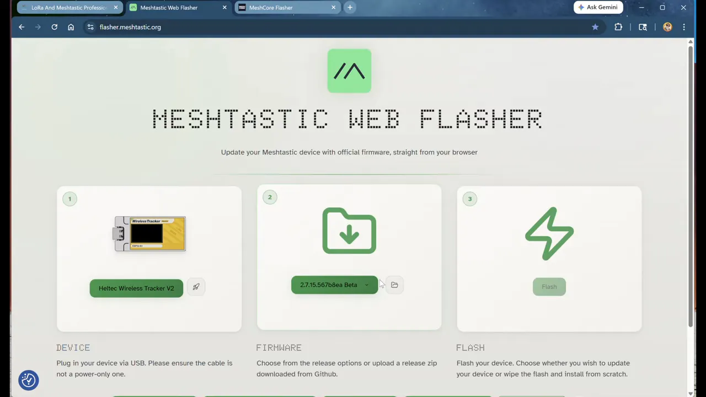706x397 pixels.
Task: Bookmark star for this page
Action: coord(595,27)
